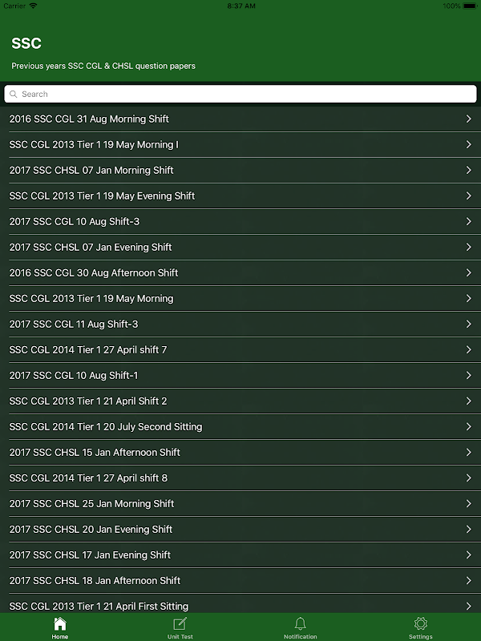
Task: Switch to the Unit Test tab label
Action: (x=180, y=636)
